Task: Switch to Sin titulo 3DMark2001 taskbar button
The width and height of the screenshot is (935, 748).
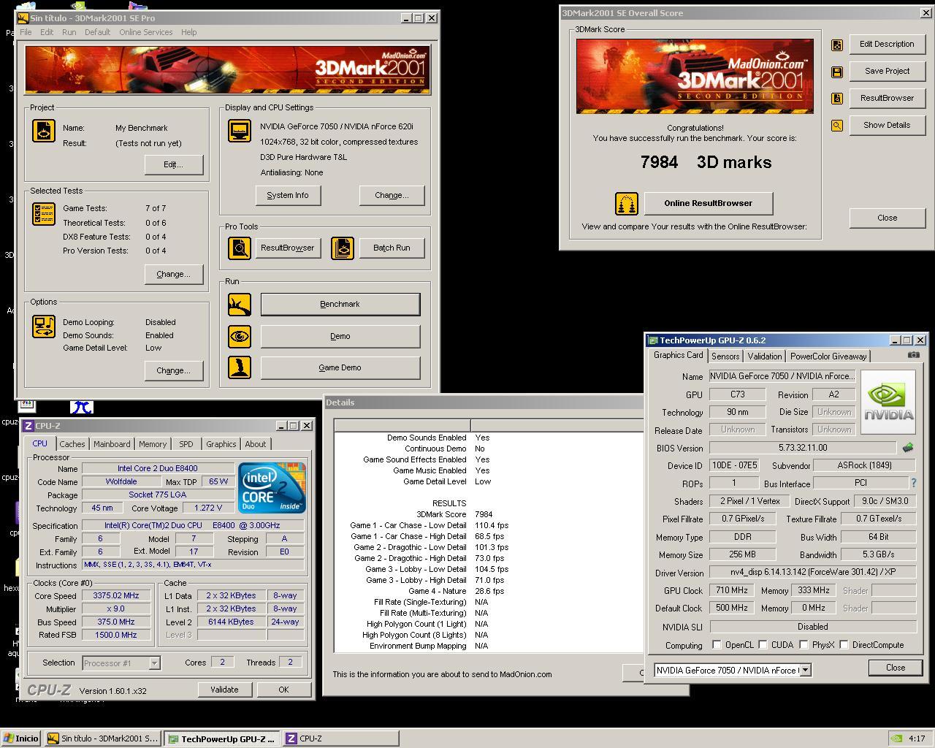Action: [x=102, y=739]
